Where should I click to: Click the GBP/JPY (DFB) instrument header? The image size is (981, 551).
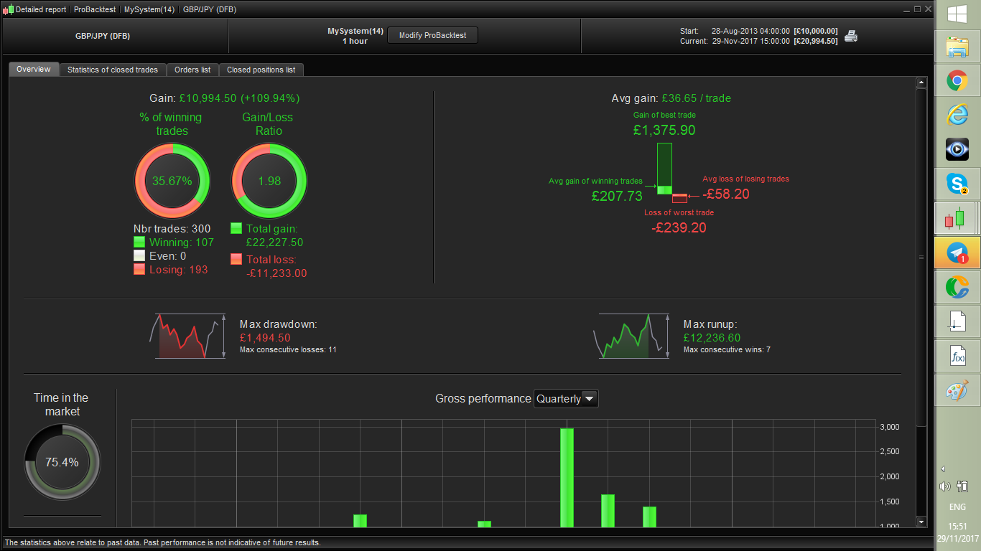[x=103, y=36]
